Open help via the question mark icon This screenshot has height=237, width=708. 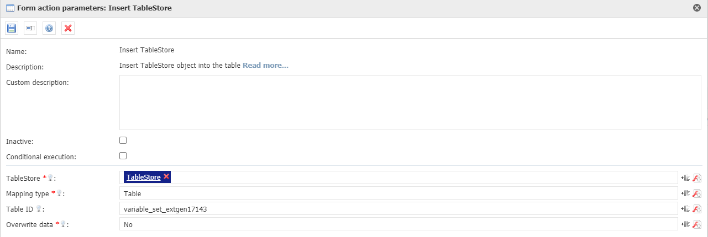(x=49, y=28)
